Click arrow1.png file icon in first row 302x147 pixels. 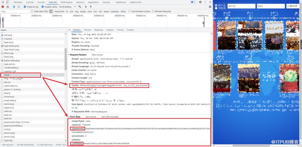(x=2, y=133)
